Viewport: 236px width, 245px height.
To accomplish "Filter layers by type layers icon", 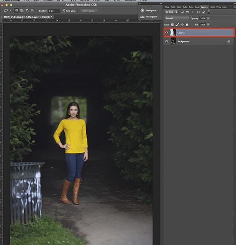I will tap(193, 12).
